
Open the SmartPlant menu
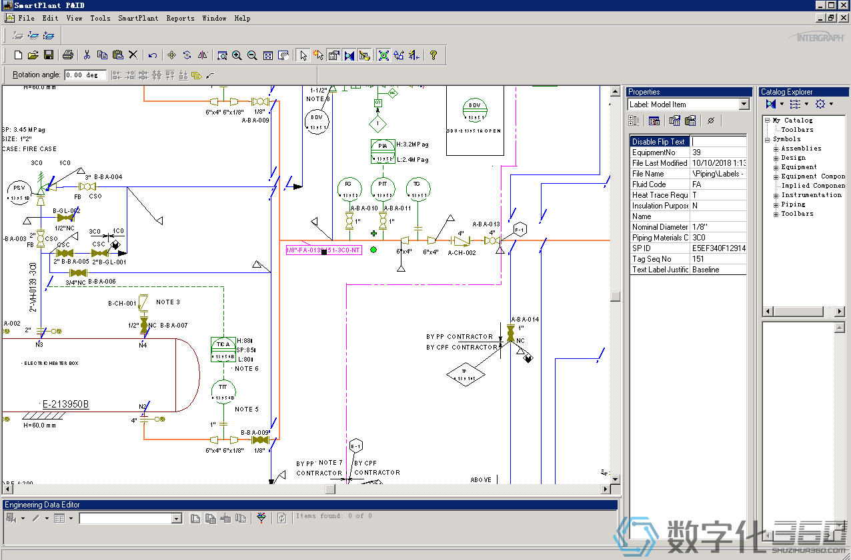pos(138,18)
